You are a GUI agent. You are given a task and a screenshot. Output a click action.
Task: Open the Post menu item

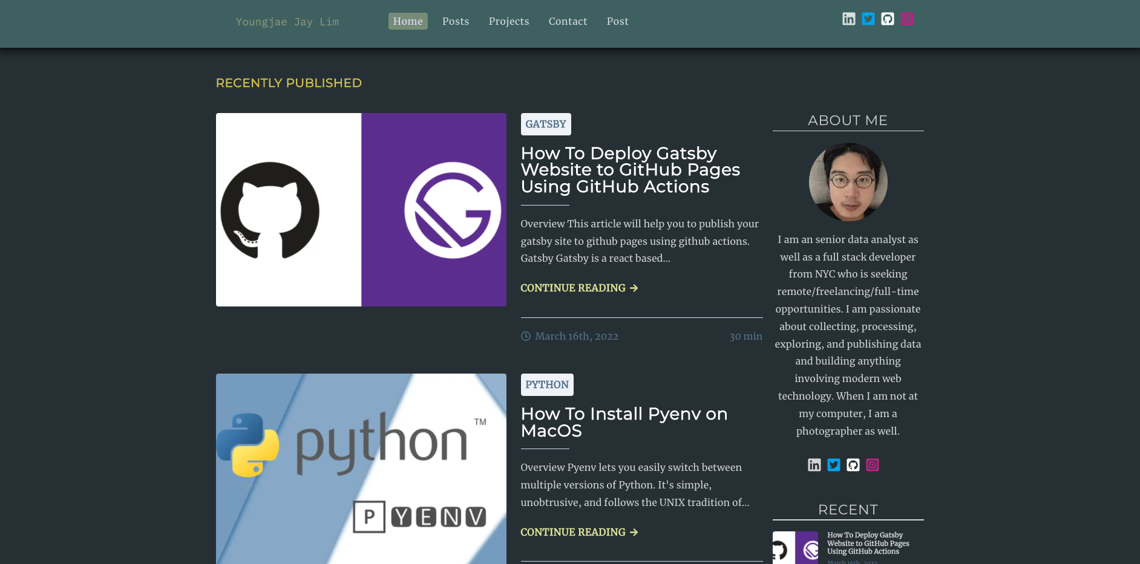(x=617, y=21)
